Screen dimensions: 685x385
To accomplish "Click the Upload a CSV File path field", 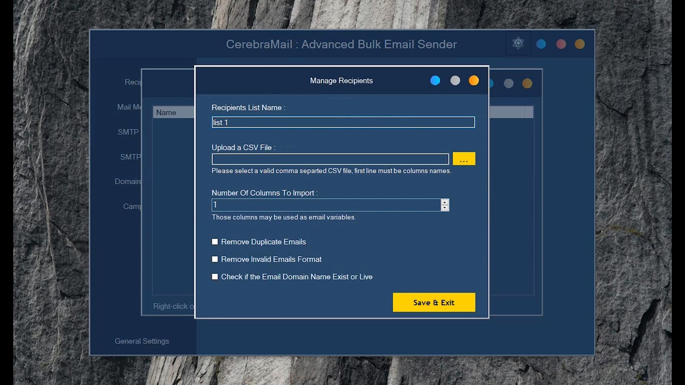I will (330, 159).
